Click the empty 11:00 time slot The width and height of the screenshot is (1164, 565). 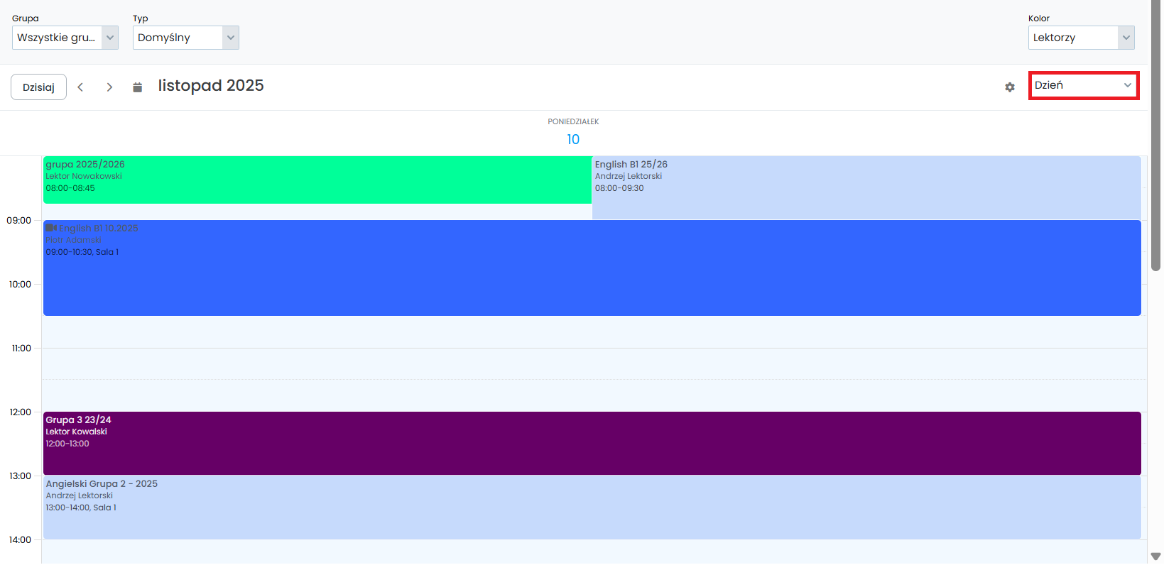tap(594, 363)
